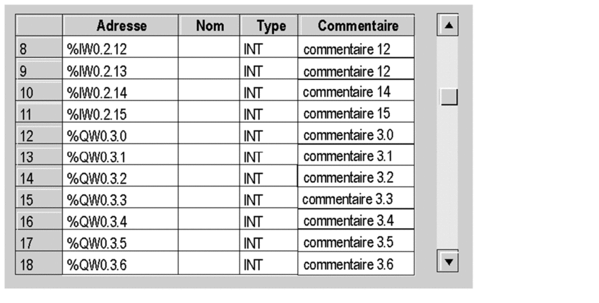Edit the comment 'commentaire 3.2'

tap(356, 177)
